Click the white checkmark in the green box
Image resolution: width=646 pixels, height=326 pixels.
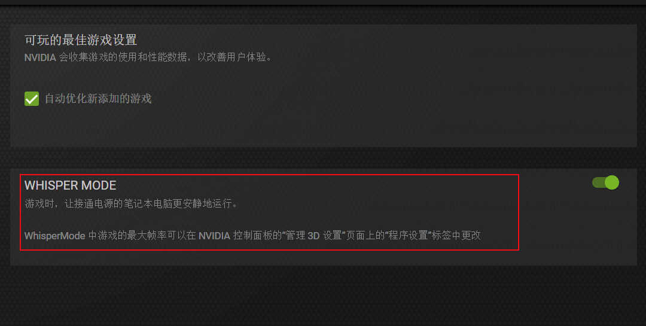pos(32,99)
